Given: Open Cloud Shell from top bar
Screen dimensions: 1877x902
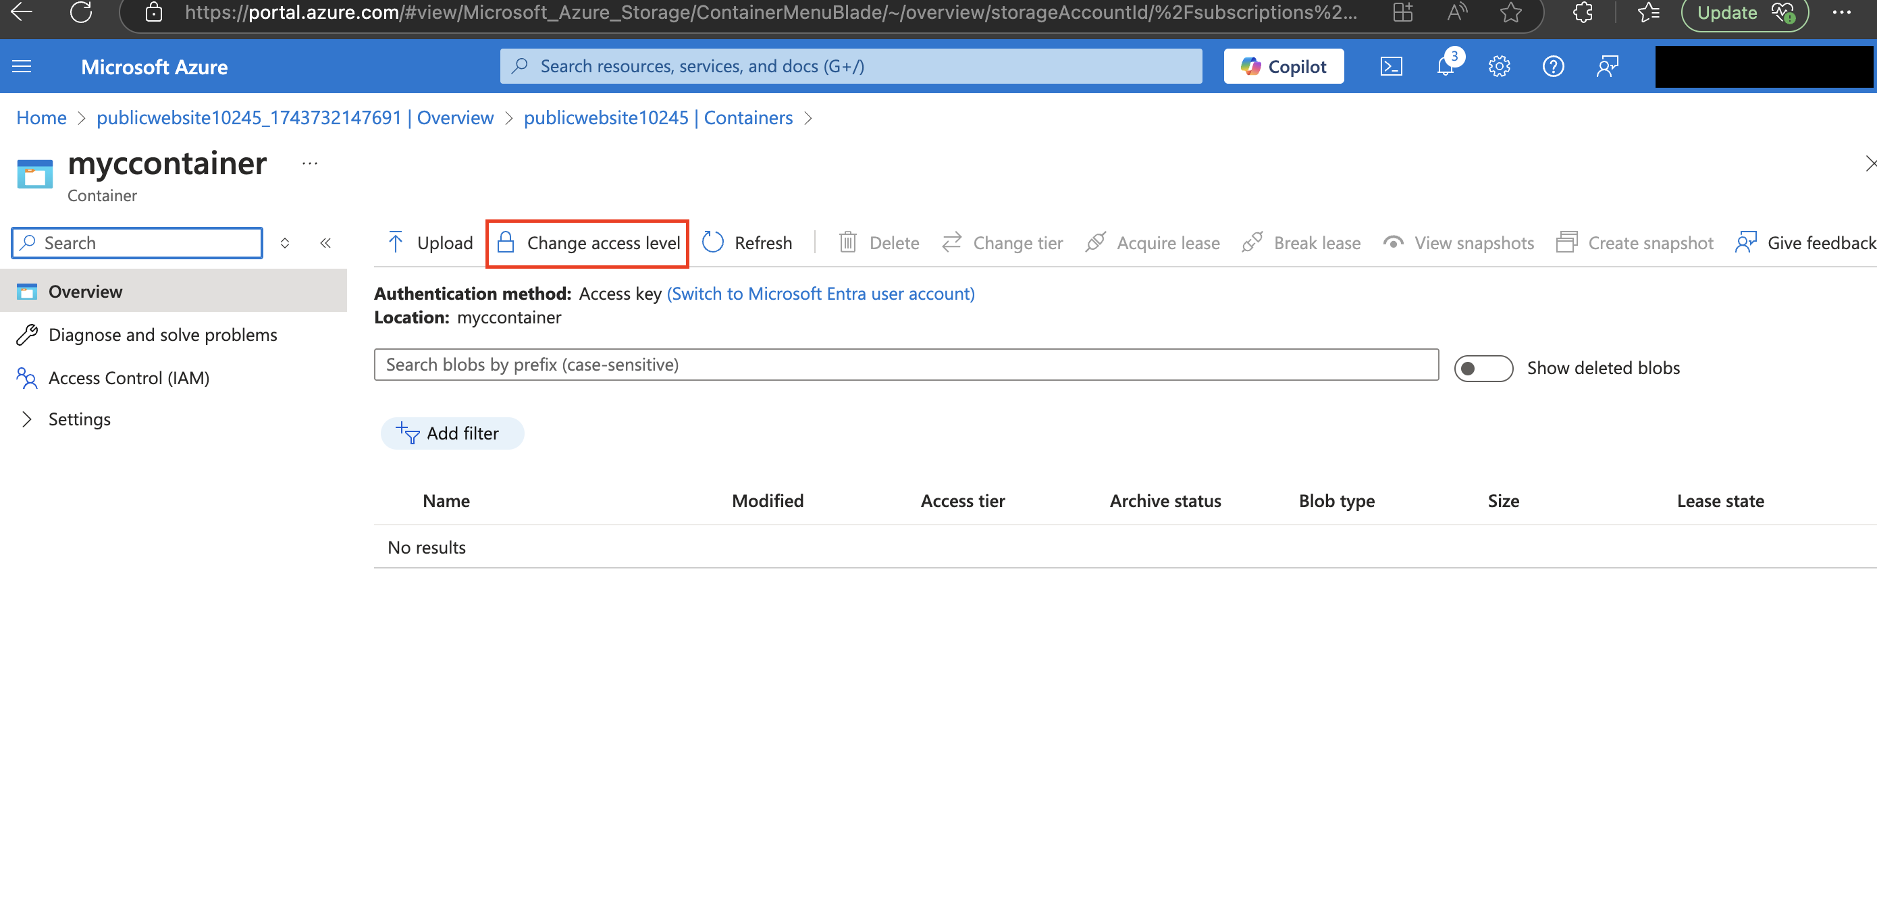Looking at the screenshot, I should 1391,66.
